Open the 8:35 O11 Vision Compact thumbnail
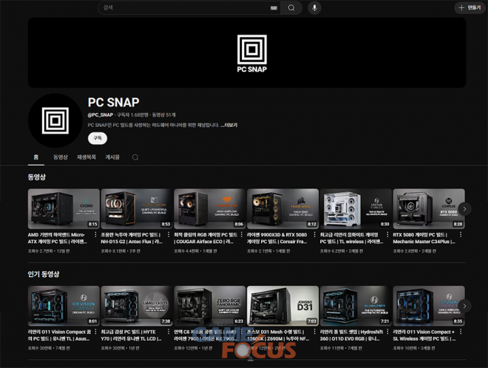The width and height of the screenshot is (488, 368). click(429, 306)
